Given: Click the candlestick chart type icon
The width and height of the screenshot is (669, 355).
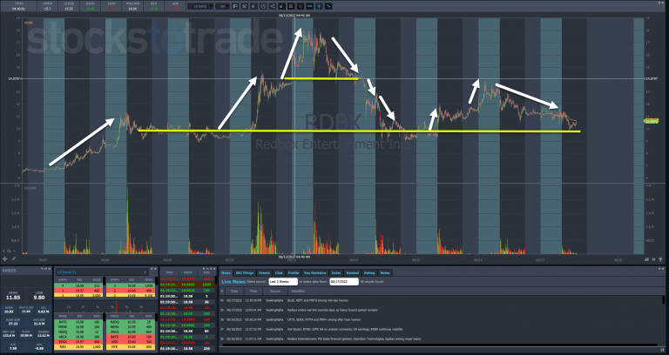Looking at the screenshot, I should [x=281, y=6].
